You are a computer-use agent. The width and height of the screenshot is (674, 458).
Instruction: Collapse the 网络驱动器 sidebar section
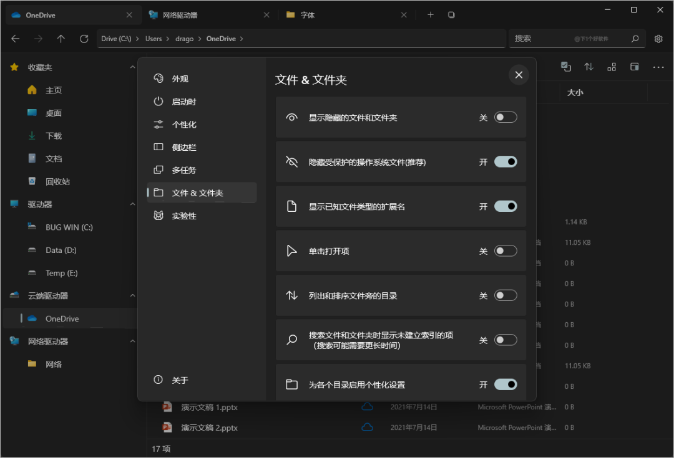pyautogui.click(x=132, y=341)
